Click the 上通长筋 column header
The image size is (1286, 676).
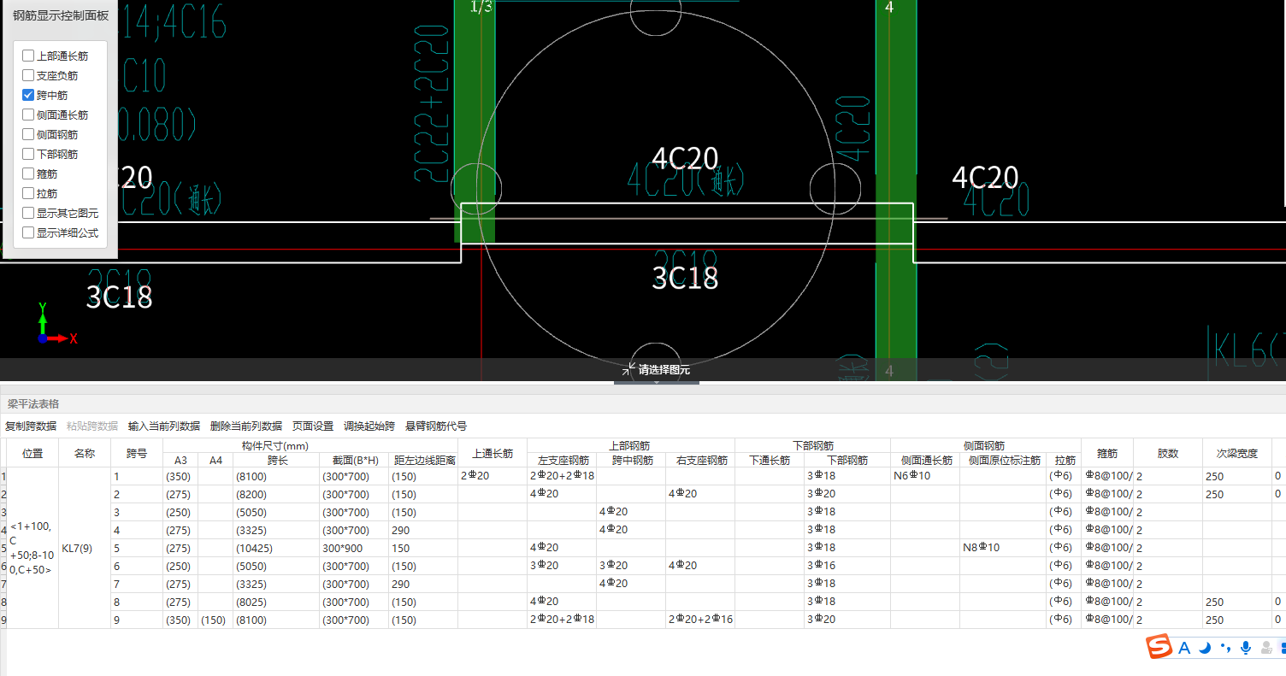493,453
